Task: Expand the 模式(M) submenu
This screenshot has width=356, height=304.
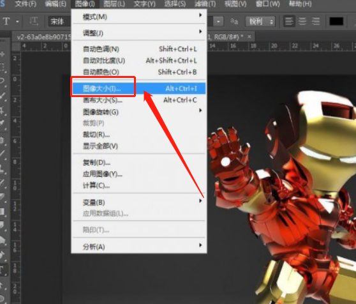Action: 138,17
